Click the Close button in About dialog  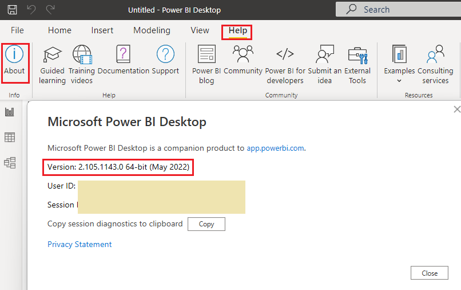pyautogui.click(x=430, y=273)
